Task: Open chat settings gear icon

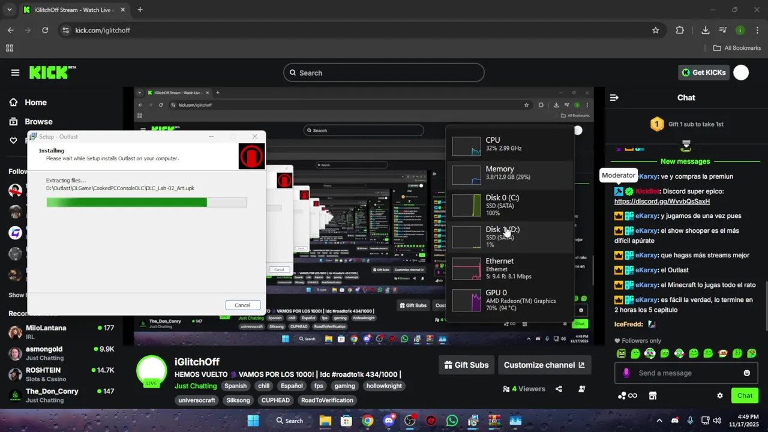Action: click(x=720, y=396)
